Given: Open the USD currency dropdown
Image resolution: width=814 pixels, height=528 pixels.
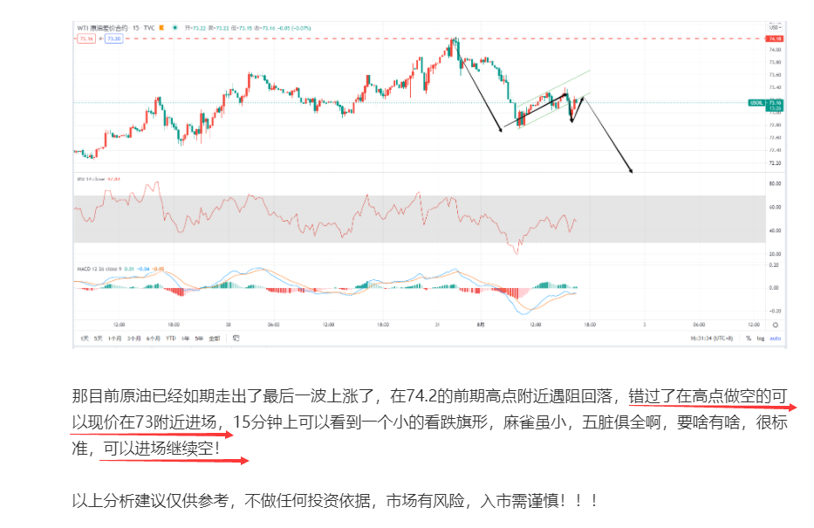Looking at the screenshot, I should click(x=775, y=27).
